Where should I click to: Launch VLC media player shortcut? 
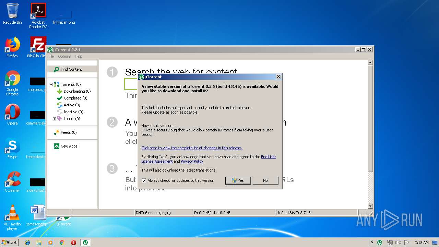[x=12, y=217]
